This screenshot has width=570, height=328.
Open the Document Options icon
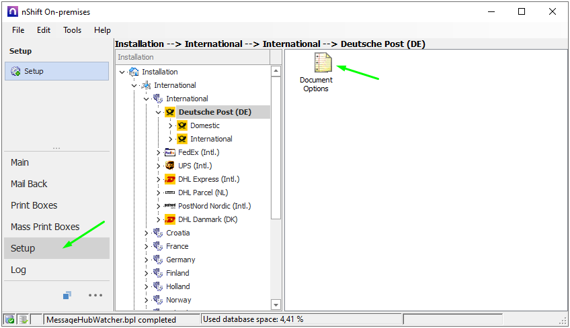(x=323, y=64)
